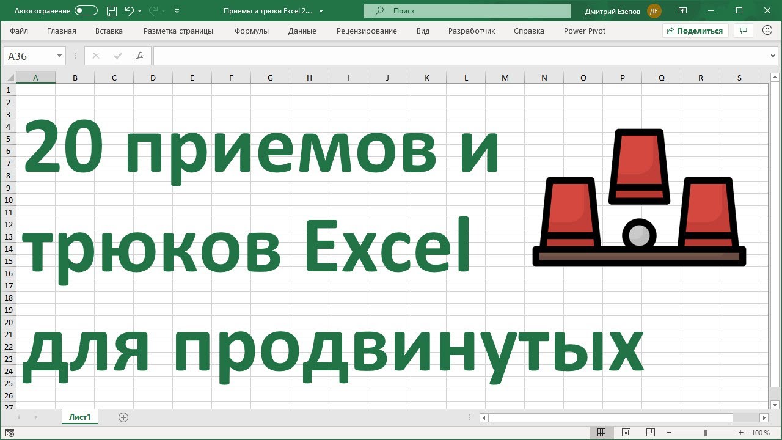Click the Undo arrow icon
The width and height of the screenshot is (782, 440).
pos(128,10)
